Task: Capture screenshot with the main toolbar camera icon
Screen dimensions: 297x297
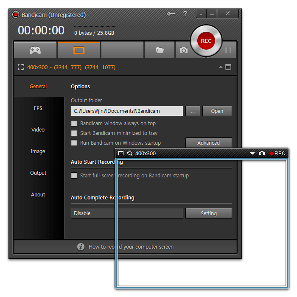Action: pos(184,50)
